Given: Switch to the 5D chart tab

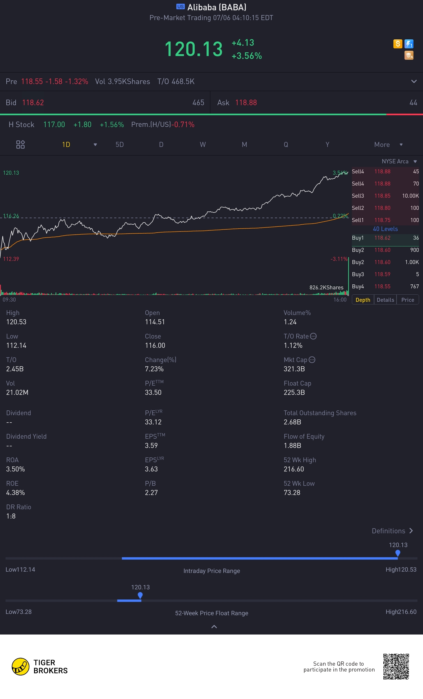Looking at the screenshot, I should coord(120,145).
